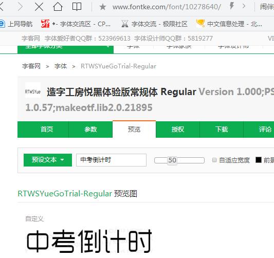Open the reading mode book icon
Viewport: 274px width, 258px height.
(77, 7)
